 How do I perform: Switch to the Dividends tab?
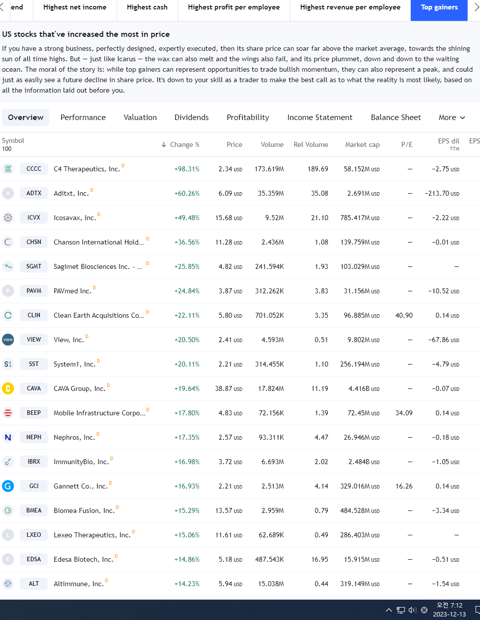192,118
